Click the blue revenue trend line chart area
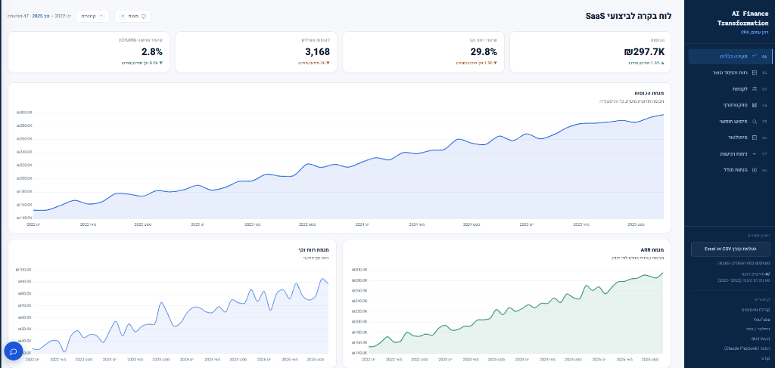The width and height of the screenshot is (775, 368). coord(348,166)
